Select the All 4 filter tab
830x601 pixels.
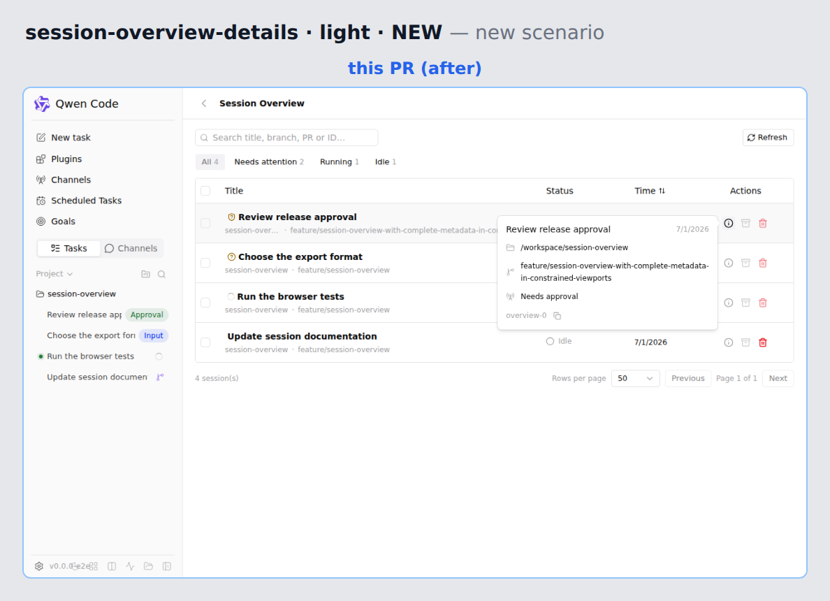coord(210,162)
